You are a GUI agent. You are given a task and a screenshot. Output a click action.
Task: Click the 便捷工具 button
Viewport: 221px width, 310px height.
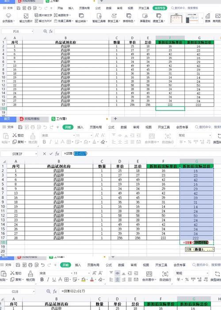159,18
